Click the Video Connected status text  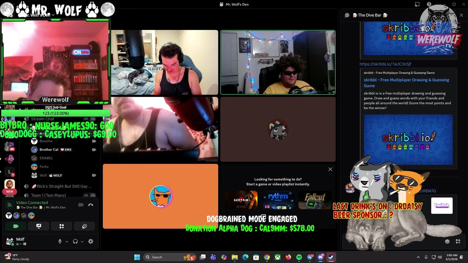[x=32, y=202]
